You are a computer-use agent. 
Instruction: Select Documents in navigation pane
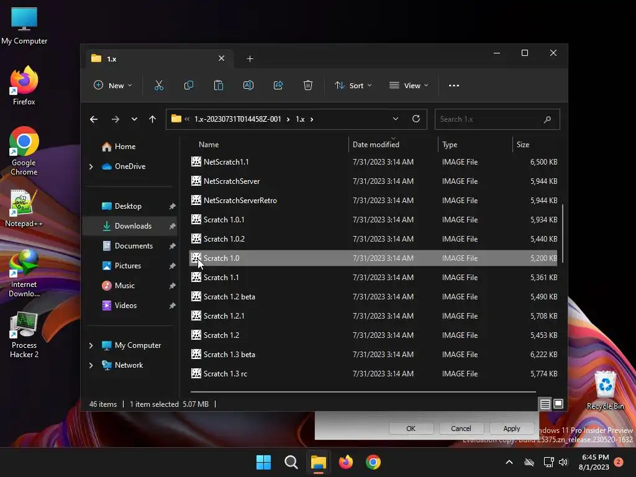130,246
